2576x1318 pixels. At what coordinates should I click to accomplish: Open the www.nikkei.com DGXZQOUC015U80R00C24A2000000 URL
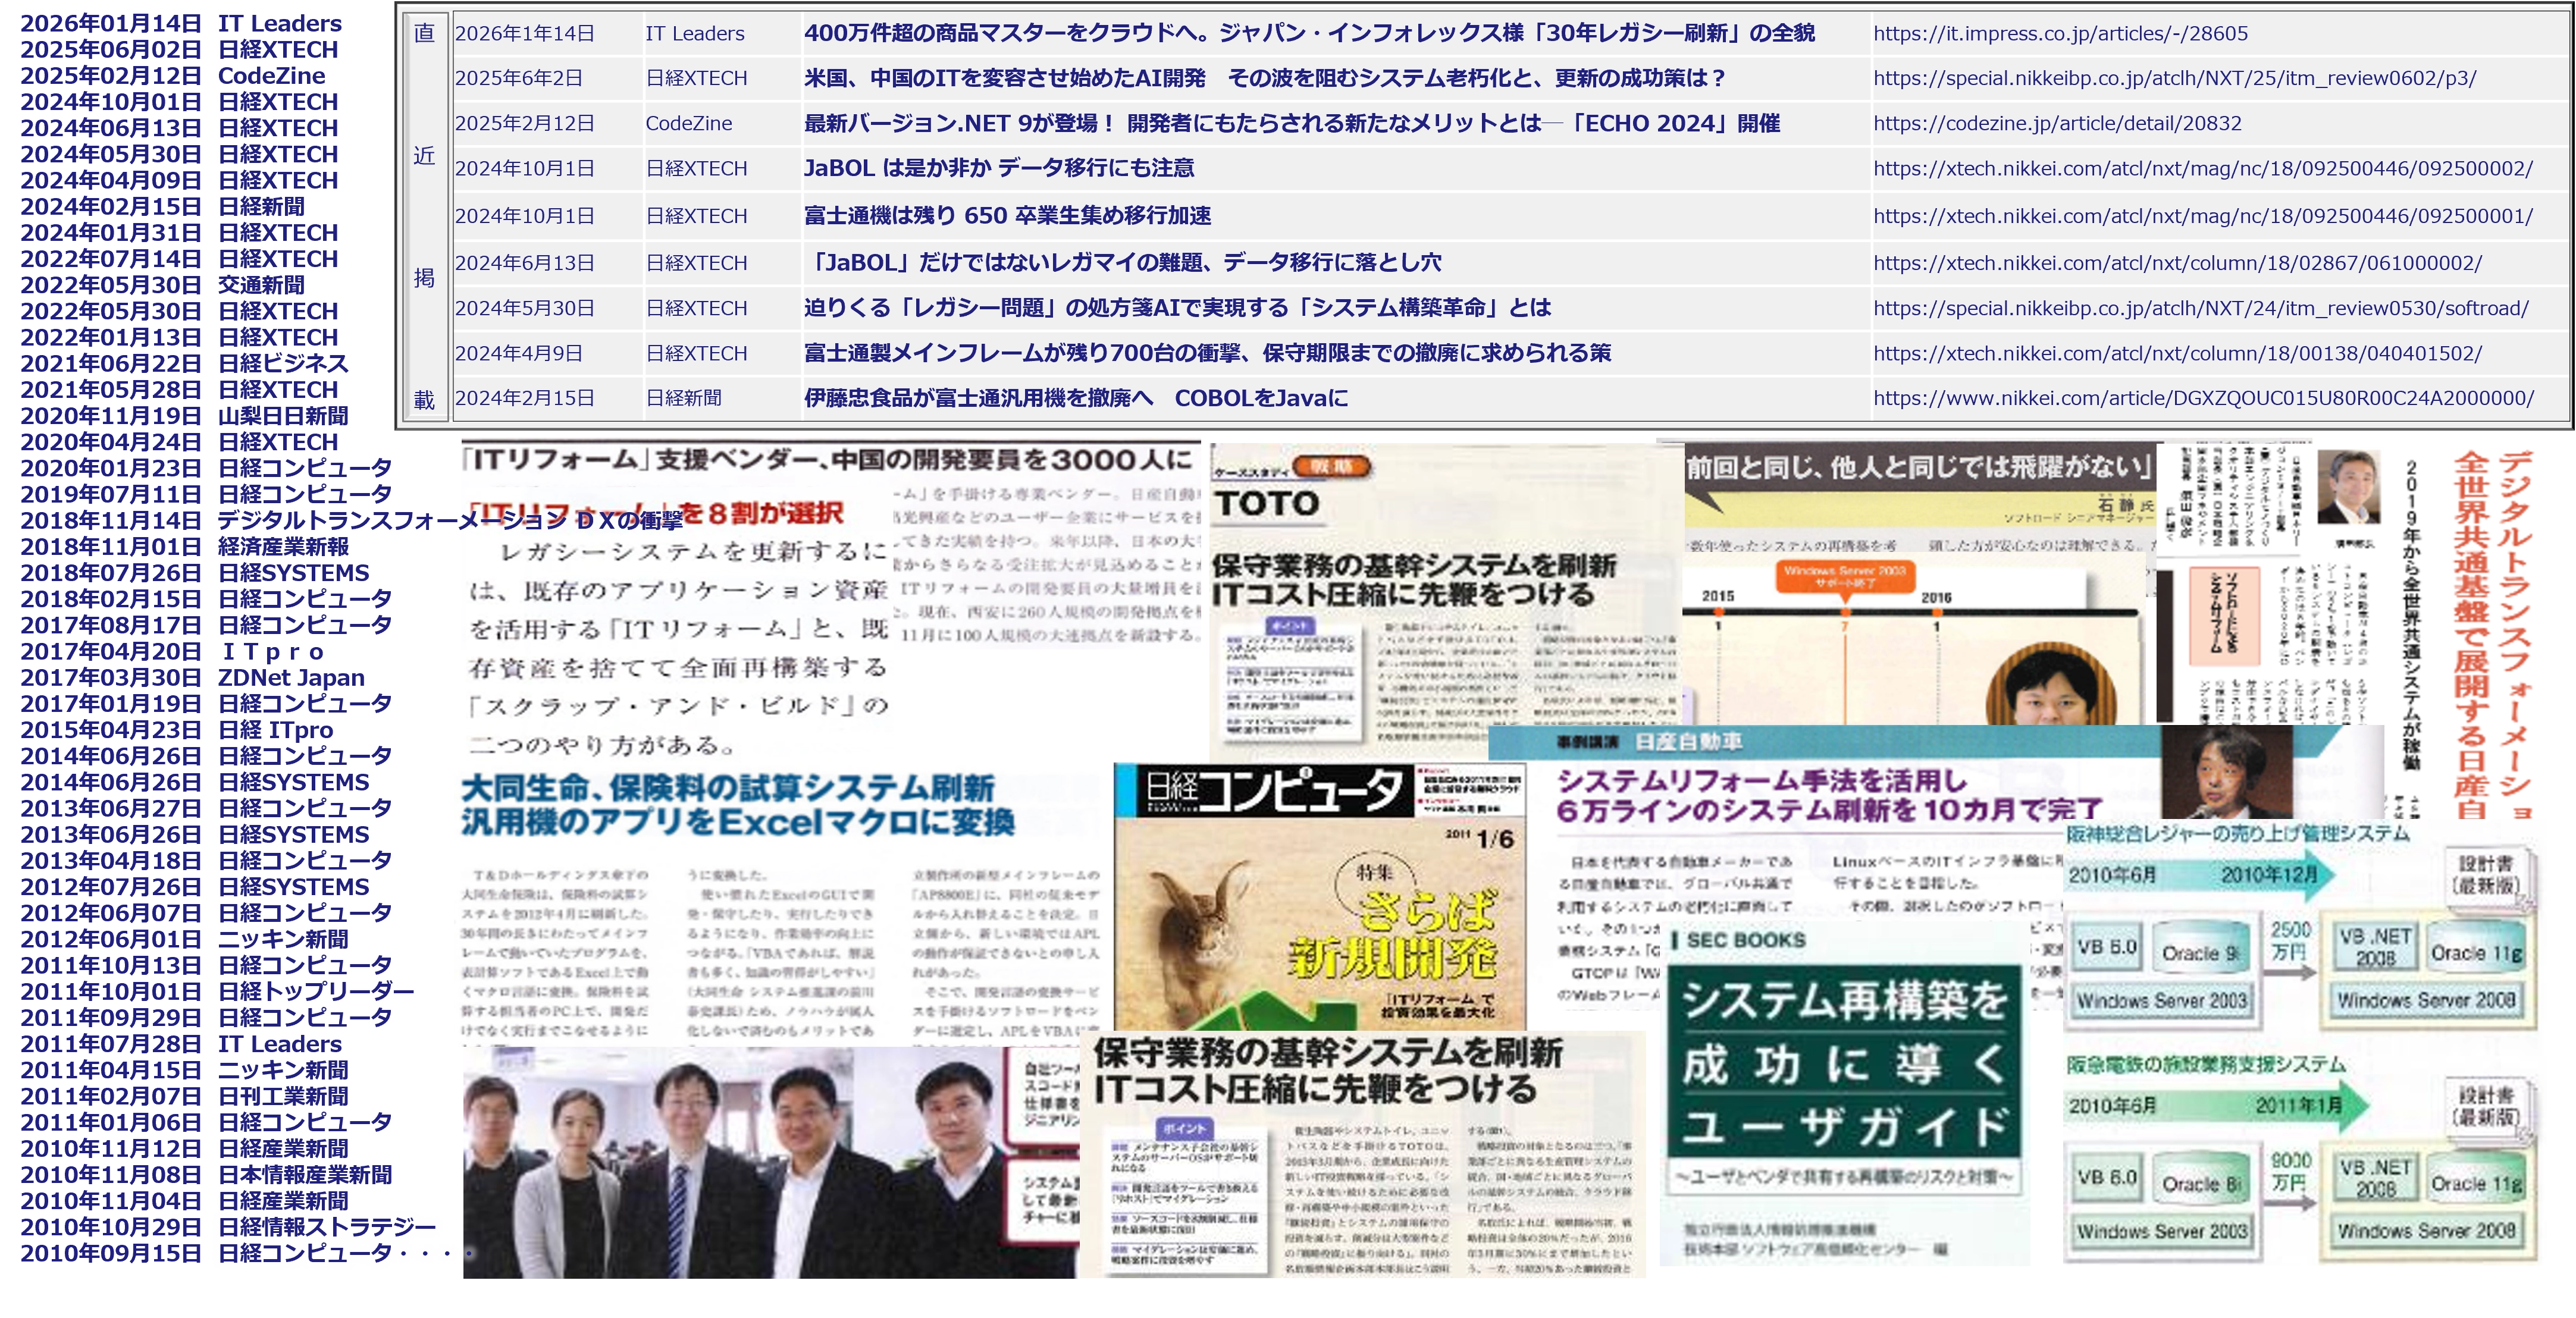[x=2204, y=398]
